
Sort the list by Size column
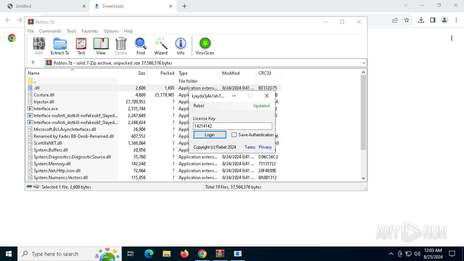133,73
